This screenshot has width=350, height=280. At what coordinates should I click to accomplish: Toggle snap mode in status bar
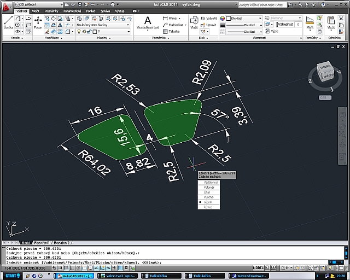coord(60,268)
